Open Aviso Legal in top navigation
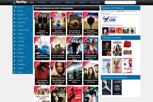 tap(95, 3)
